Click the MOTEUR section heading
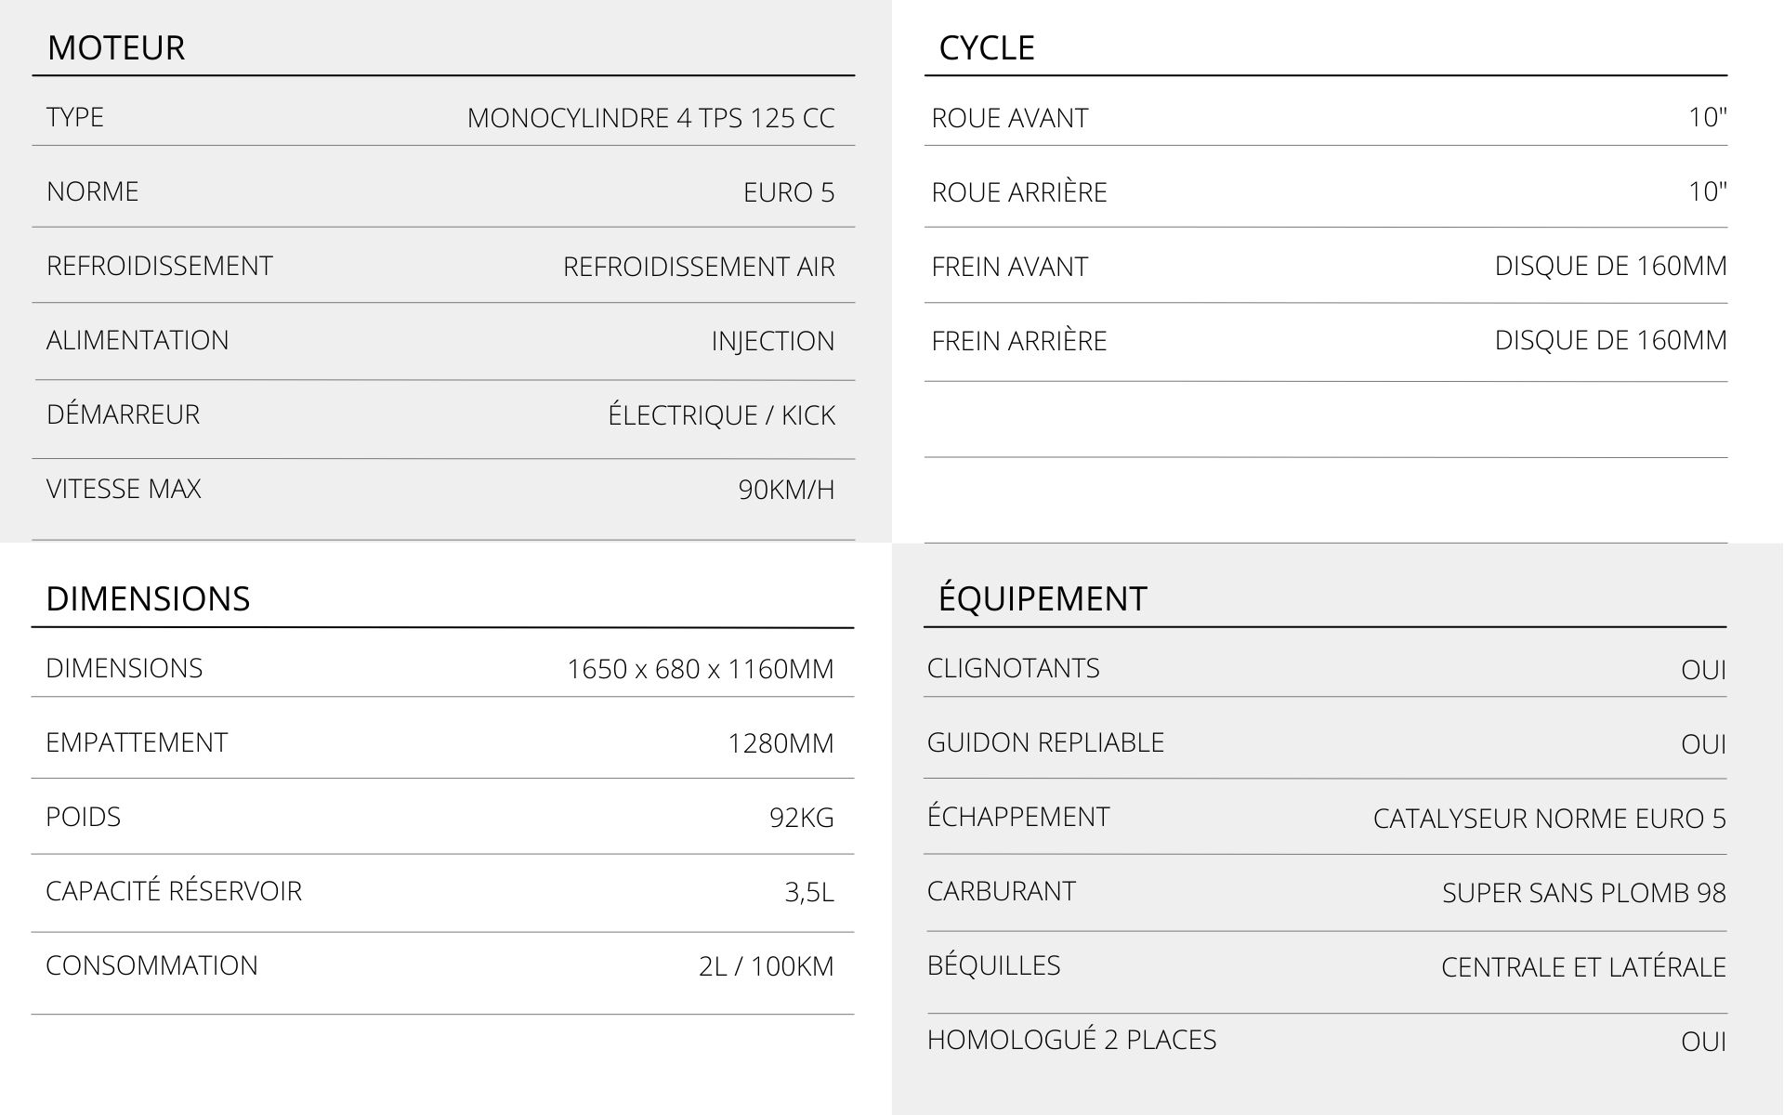The width and height of the screenshot is (1784, 1115). [x=116, y=47]
